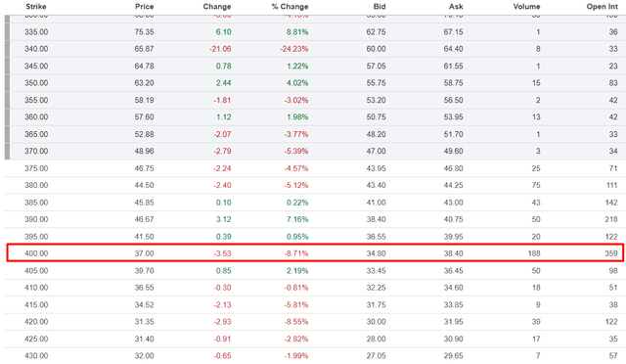Click the -8.55% change value

[295, 322]
